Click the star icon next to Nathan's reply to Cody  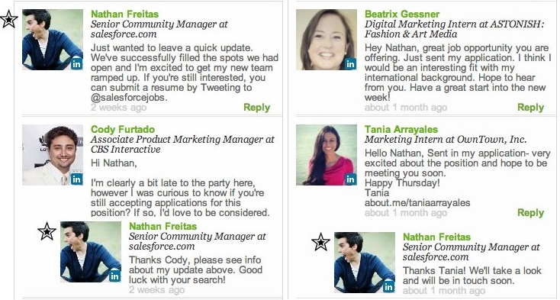click(x=47, y=231)
